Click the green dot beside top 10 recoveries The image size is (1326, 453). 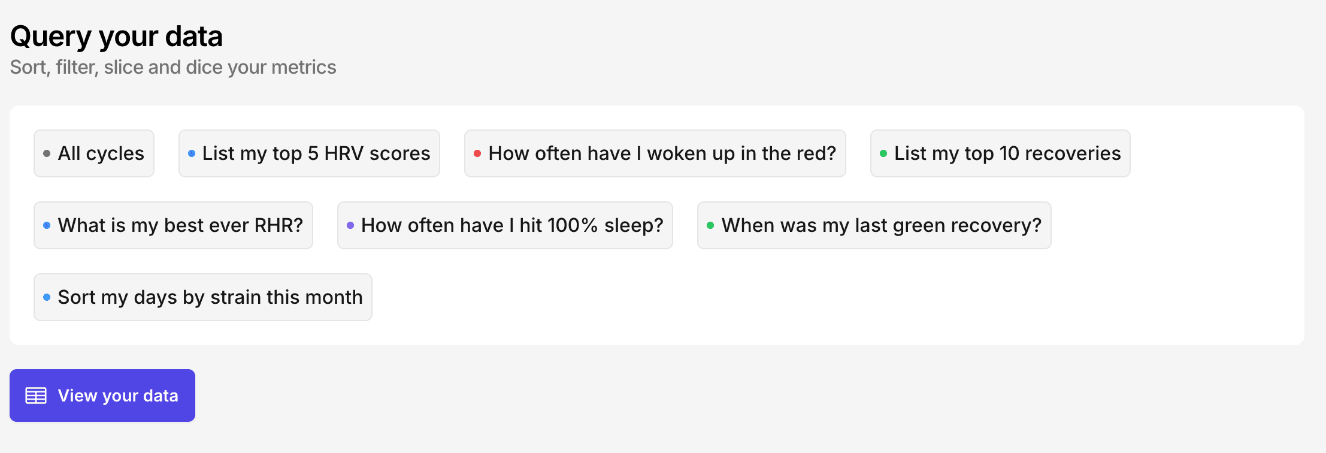[x=883, y=153]
